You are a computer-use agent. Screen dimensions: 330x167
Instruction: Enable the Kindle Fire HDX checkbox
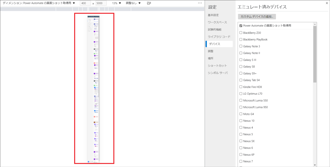pyautogui.click(x=241, y=87)
